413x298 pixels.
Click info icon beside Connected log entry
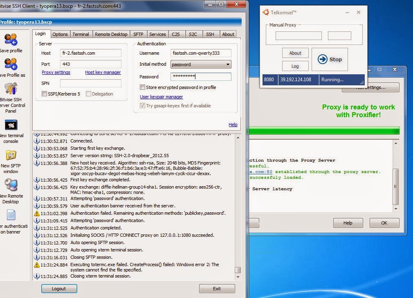click(37, 141)
